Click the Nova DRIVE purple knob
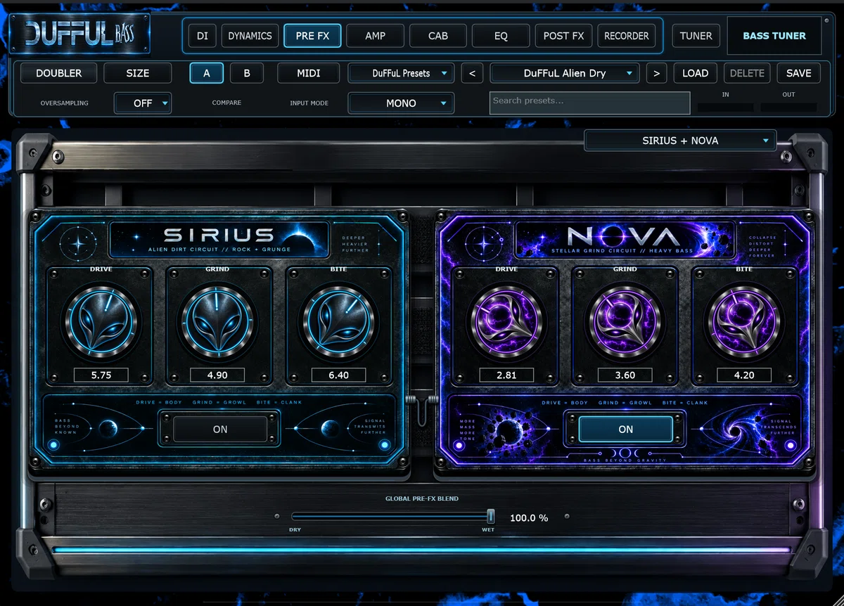 click(506, 322)
